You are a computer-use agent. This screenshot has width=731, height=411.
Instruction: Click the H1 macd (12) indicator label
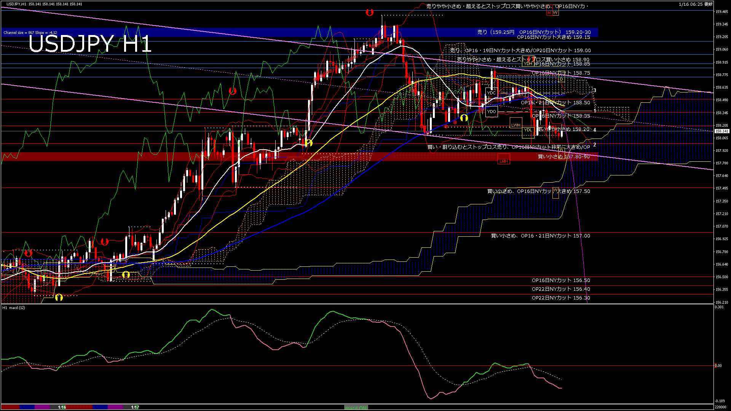14,307
